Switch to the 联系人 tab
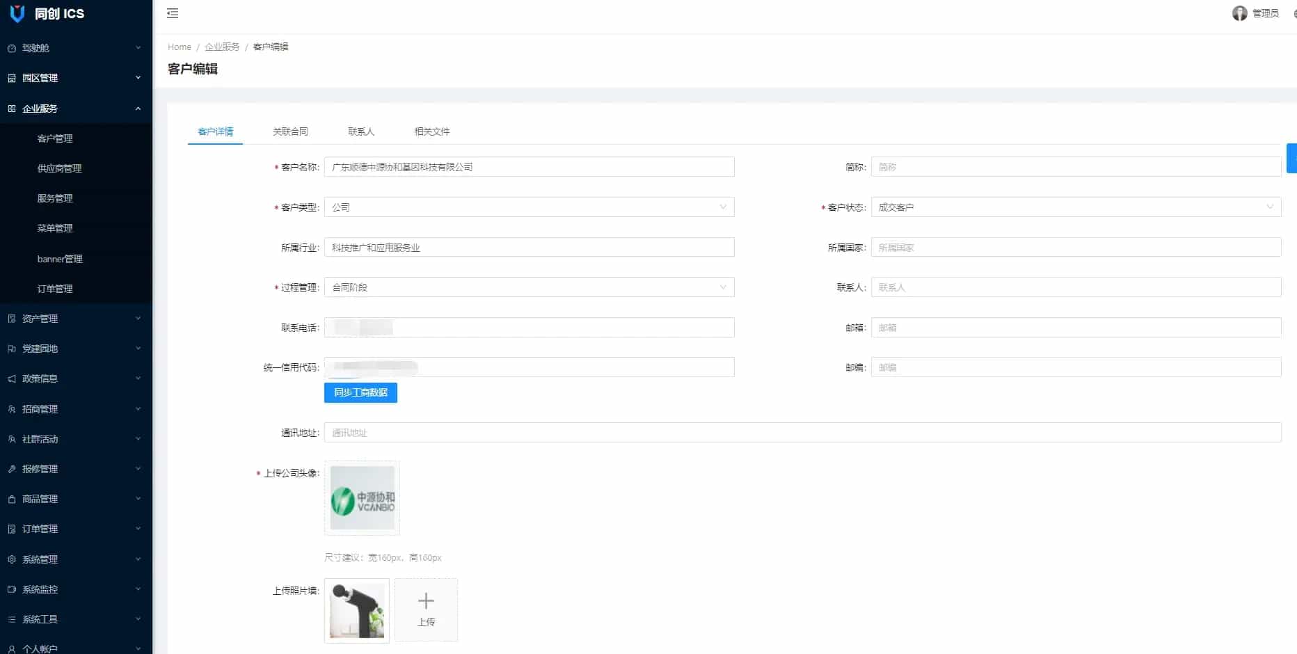 361,131
